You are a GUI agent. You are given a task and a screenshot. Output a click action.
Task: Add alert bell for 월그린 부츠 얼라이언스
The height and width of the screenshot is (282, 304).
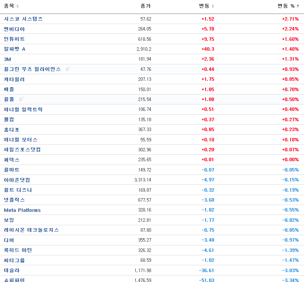click(68, 69)
